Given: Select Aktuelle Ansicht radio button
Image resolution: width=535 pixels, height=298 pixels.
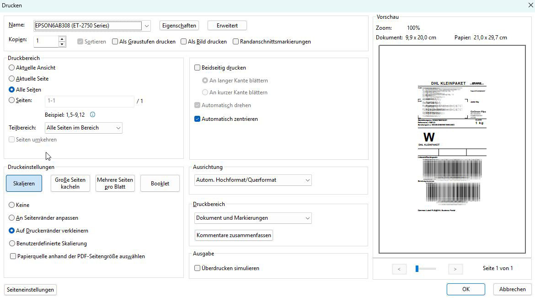Looking at the screenshot, I should [x=11, y=68].
